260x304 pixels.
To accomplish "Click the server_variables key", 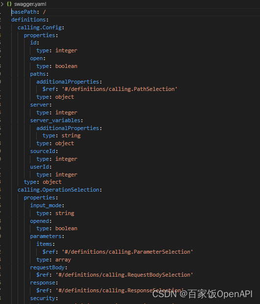I will click(56, 120).
